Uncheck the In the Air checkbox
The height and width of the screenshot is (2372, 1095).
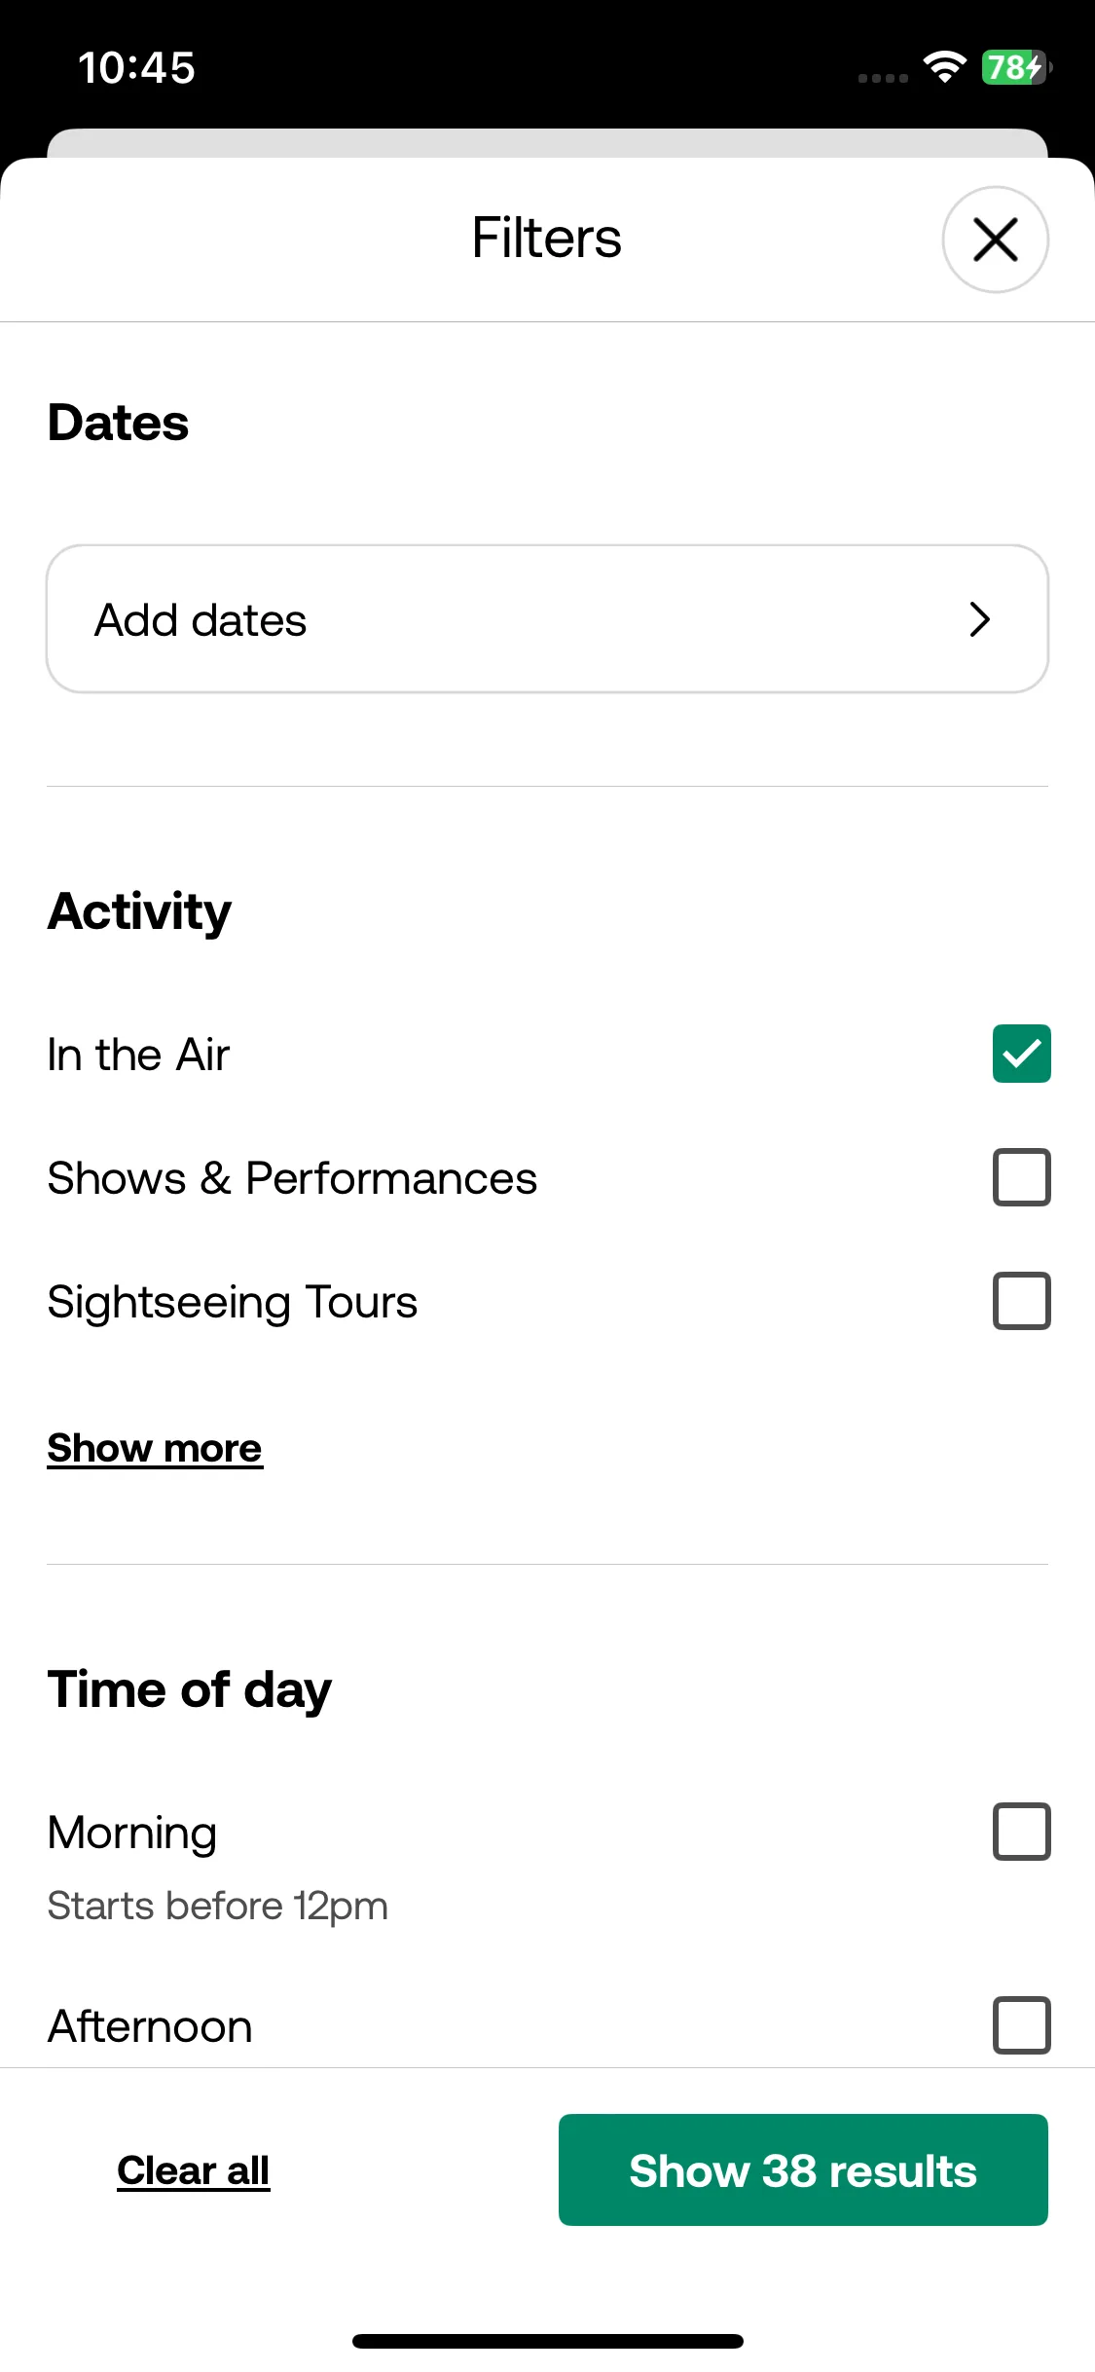point(1021,1054)
